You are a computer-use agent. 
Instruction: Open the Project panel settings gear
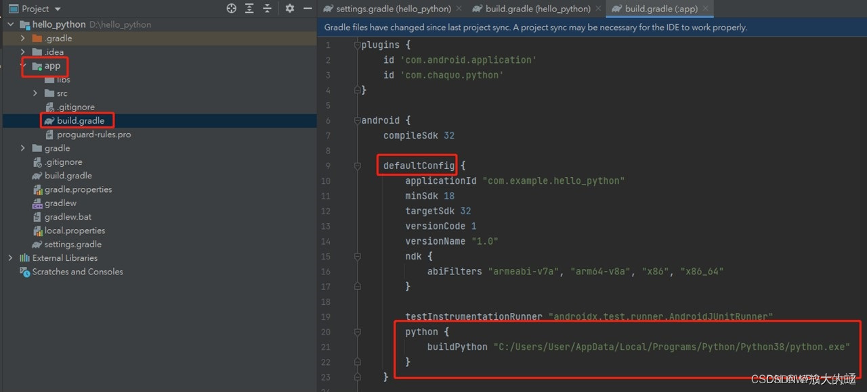pos(289,9)
